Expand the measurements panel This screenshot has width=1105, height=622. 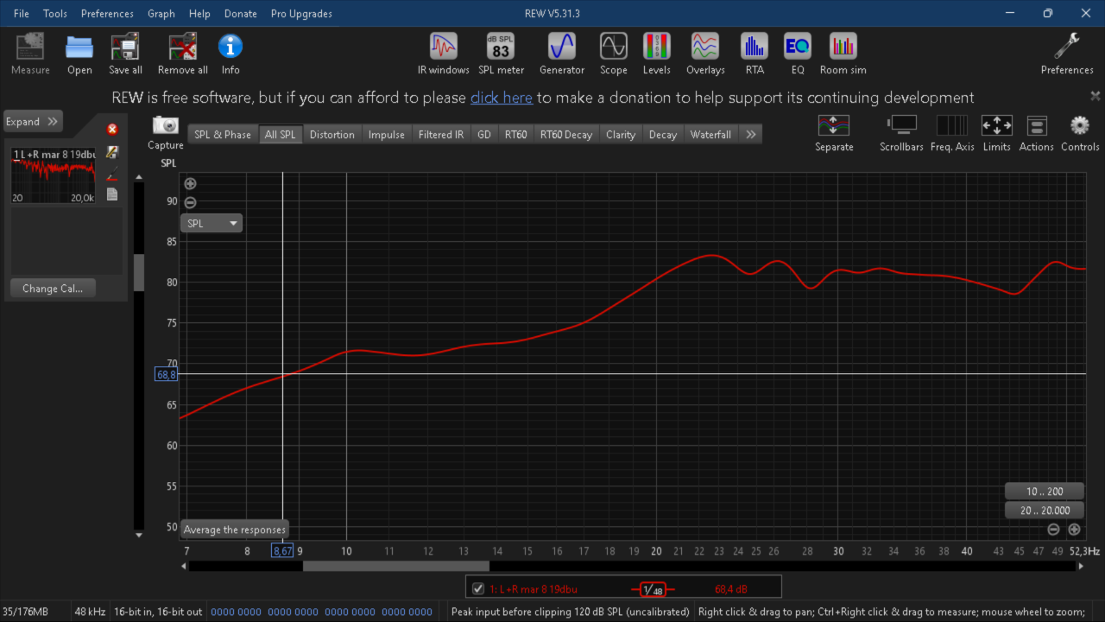(32, 122)
